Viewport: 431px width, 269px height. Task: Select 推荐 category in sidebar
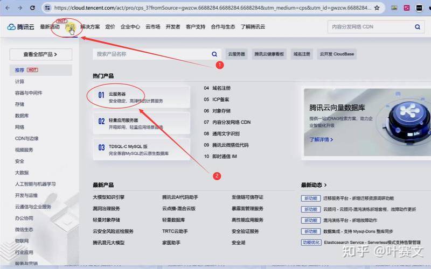pos(41,70)
